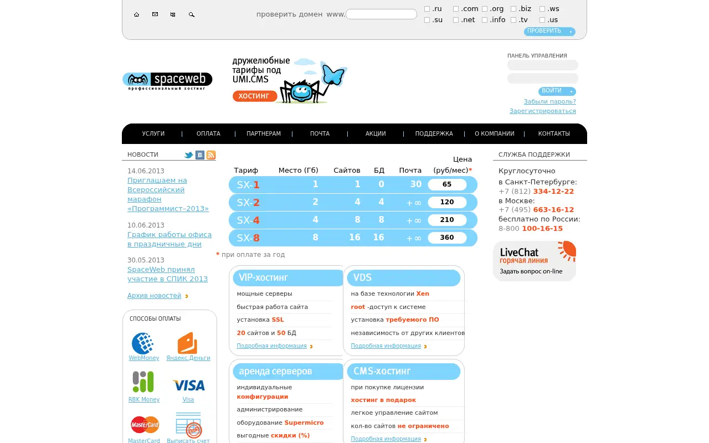
Task: Open VDS Подробная информация link
Action: click(386, 346)
